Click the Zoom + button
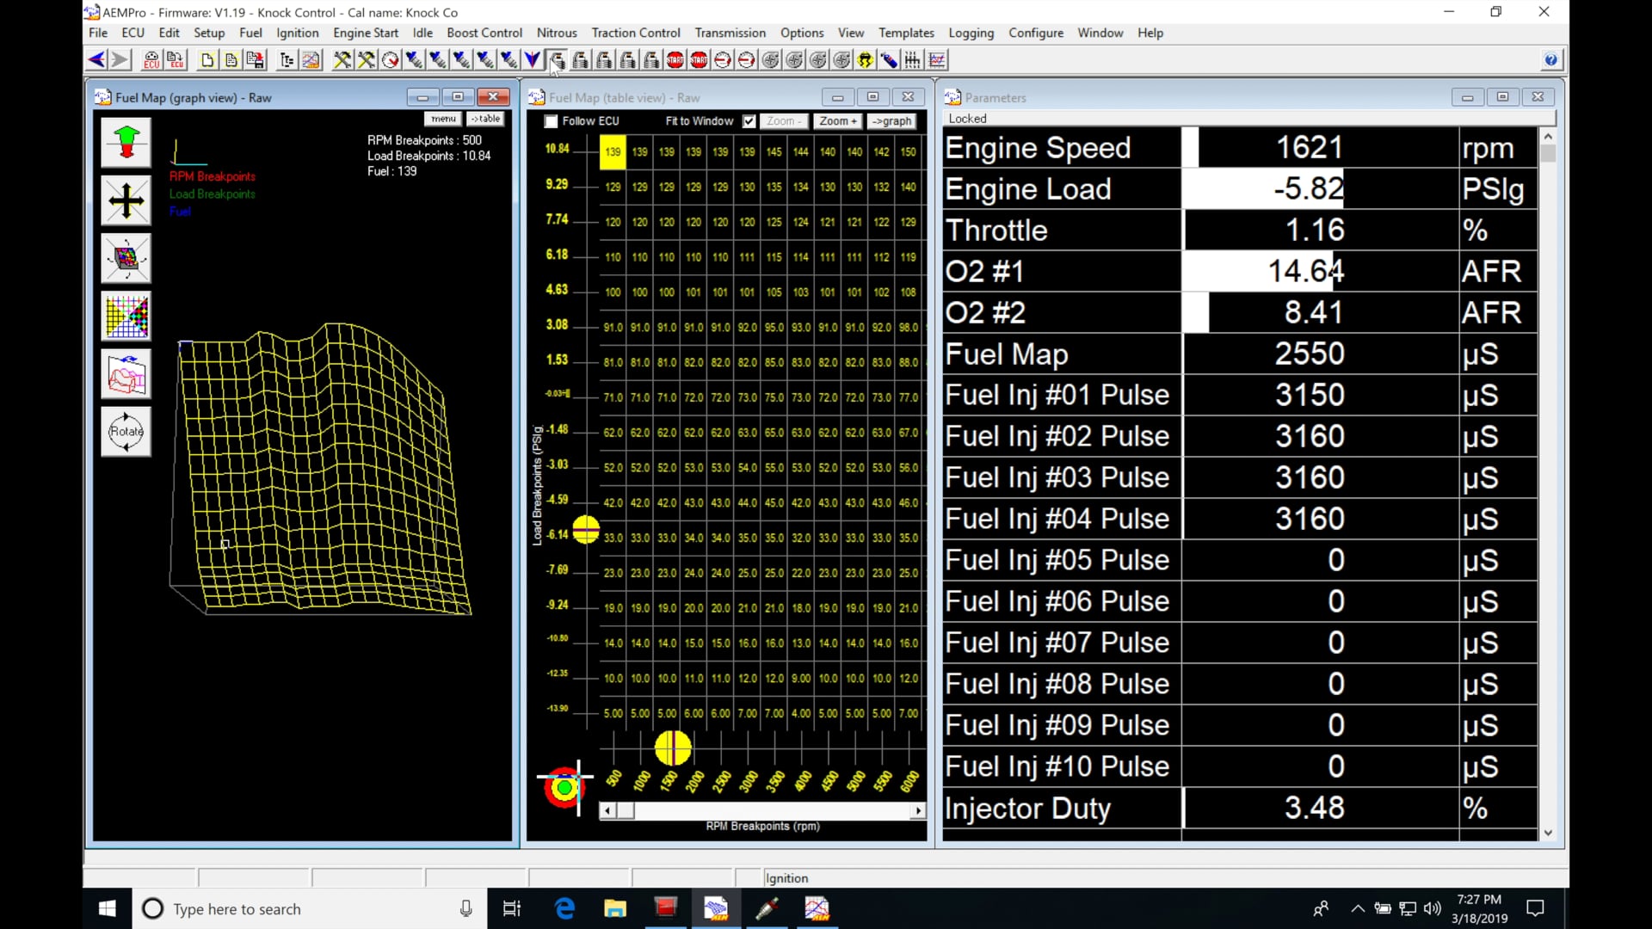 click(837, 121)
